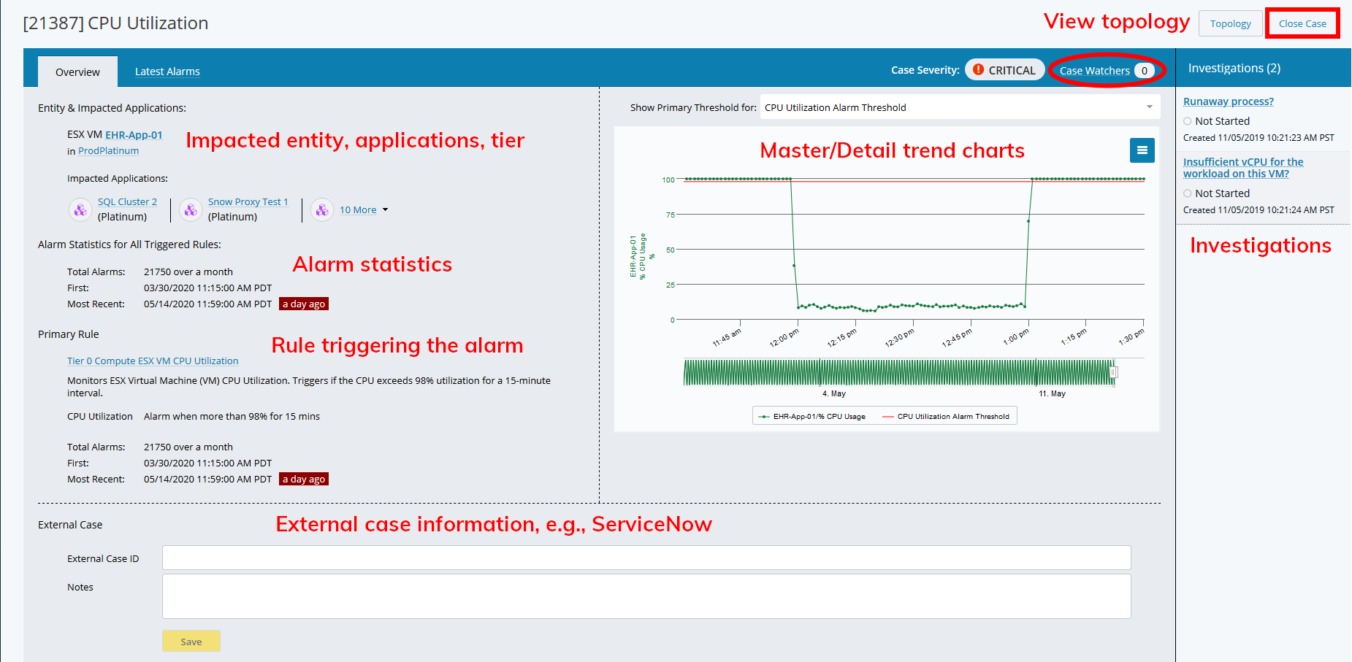
Task: Click the '4. May' navigator date label
Action: [833, 393]
